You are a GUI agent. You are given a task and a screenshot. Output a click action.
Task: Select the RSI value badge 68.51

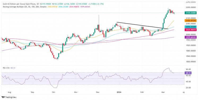pyautogui.click(x=188, y=73)
